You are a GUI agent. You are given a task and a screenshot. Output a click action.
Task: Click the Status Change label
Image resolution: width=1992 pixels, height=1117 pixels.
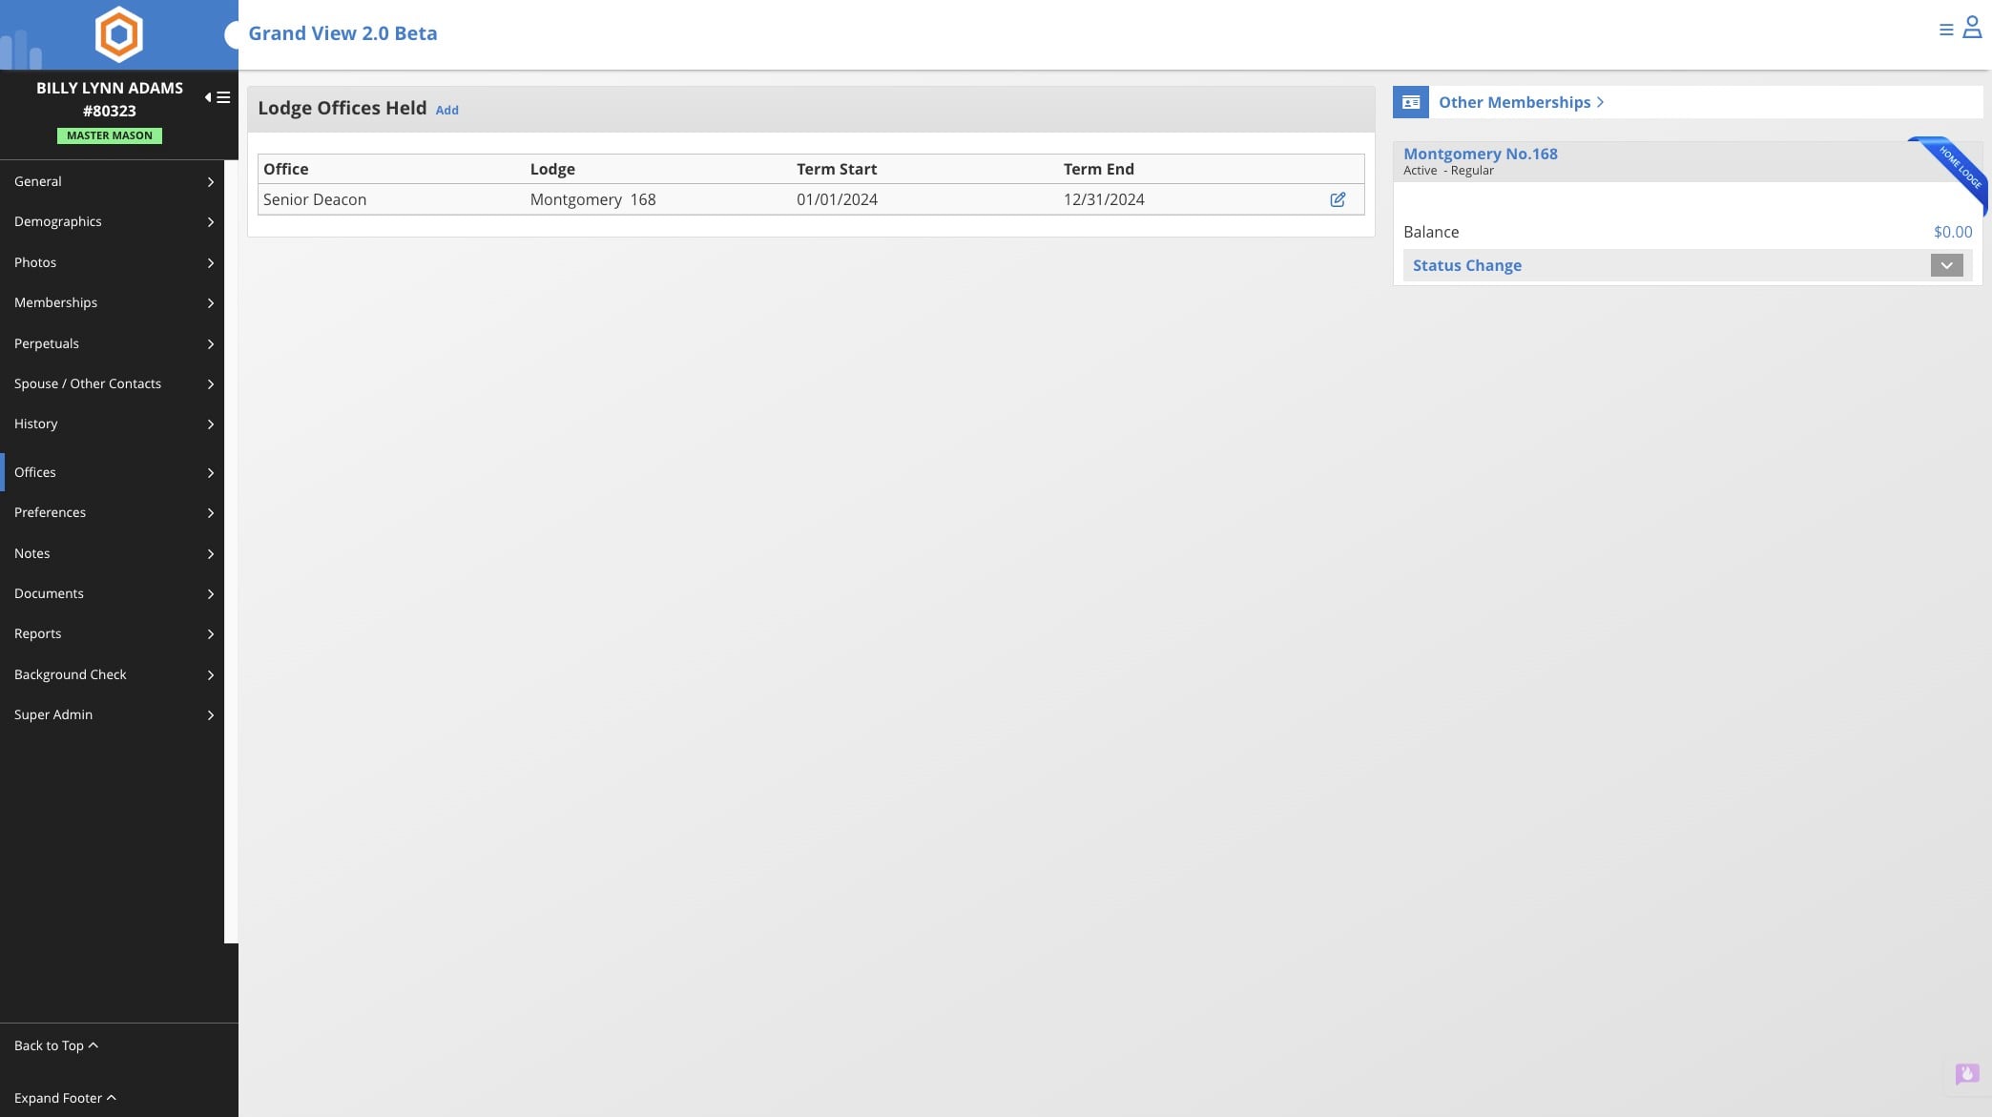[x=1466, y=265]
